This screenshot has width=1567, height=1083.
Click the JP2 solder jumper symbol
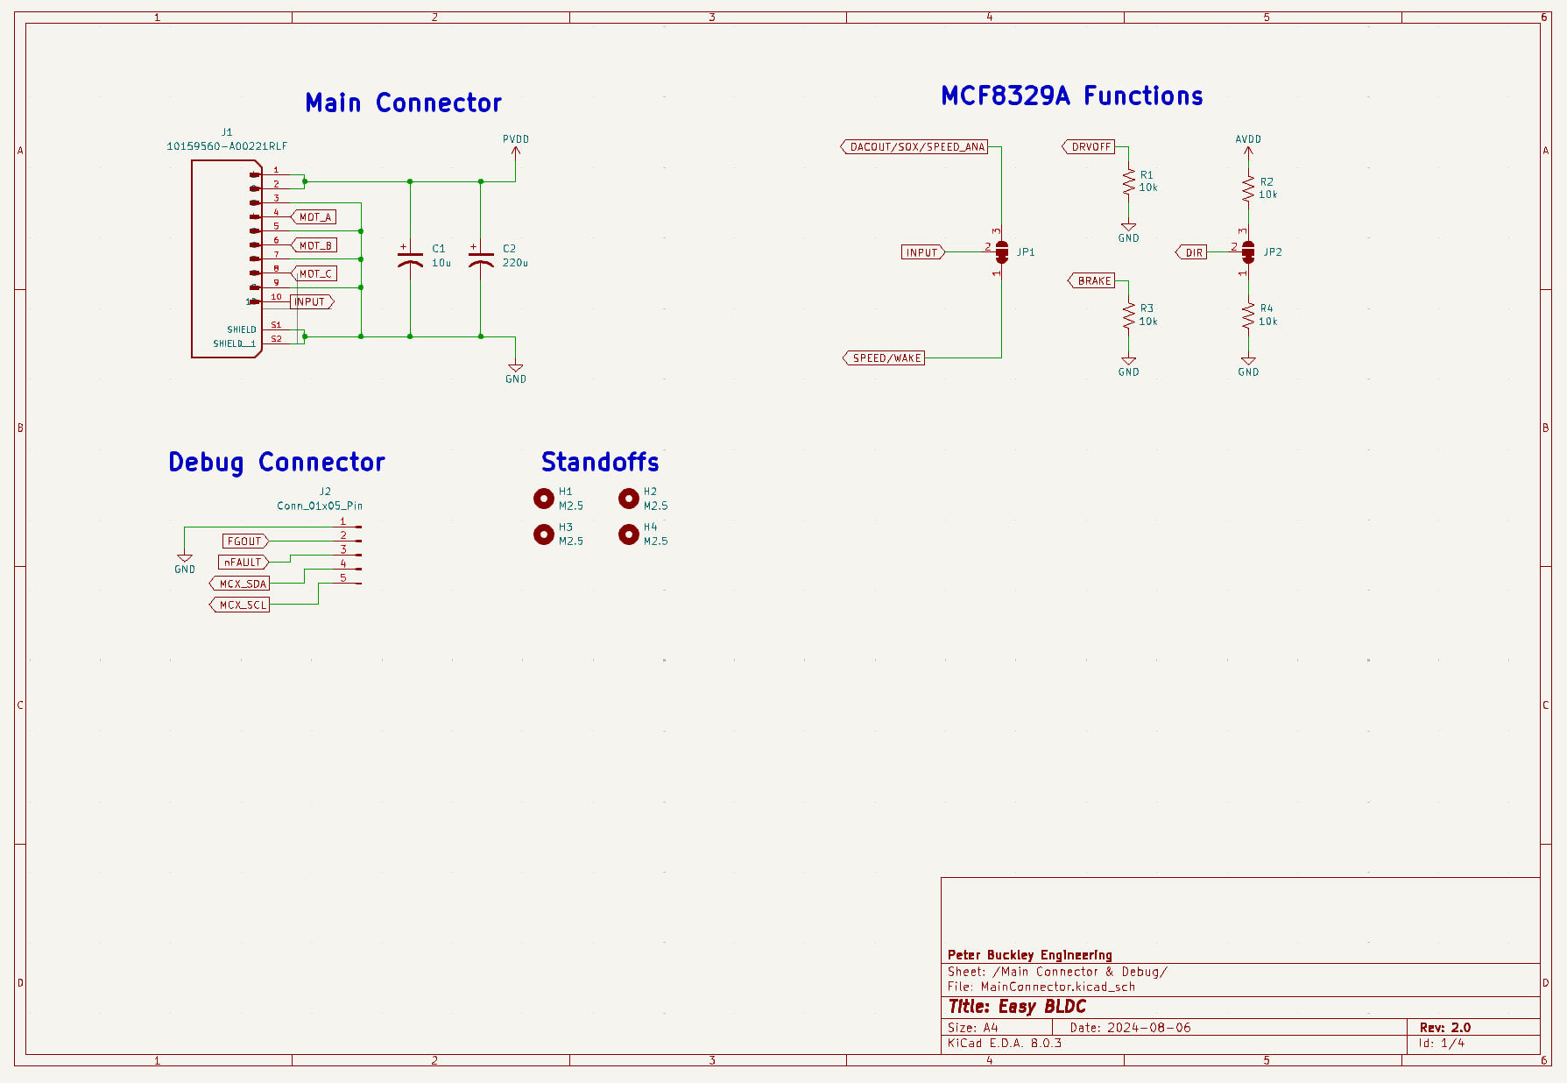coord(1248,252)
